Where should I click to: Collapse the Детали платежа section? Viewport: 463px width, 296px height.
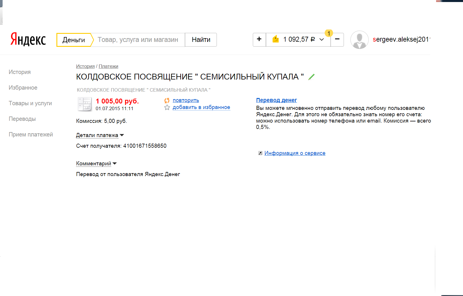[100, 135]
